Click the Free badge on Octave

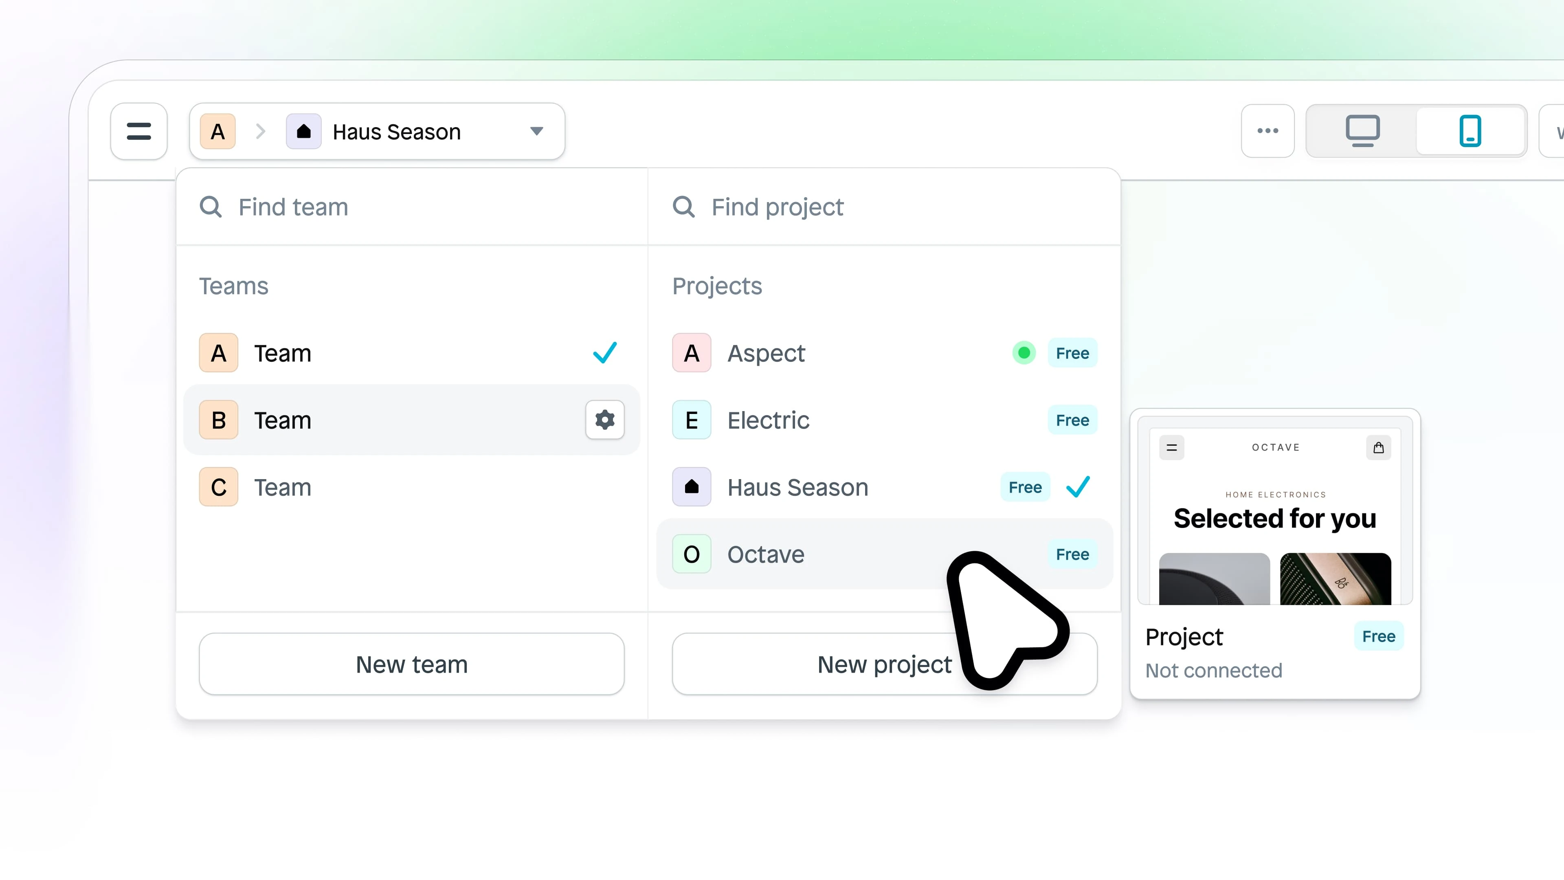click(1072, 554)
